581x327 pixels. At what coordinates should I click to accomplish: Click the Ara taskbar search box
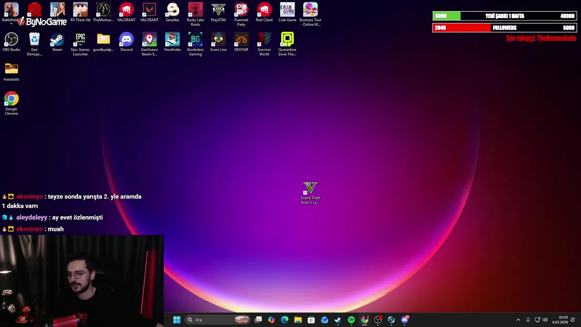pyautogui.click(x=218, y=320)
